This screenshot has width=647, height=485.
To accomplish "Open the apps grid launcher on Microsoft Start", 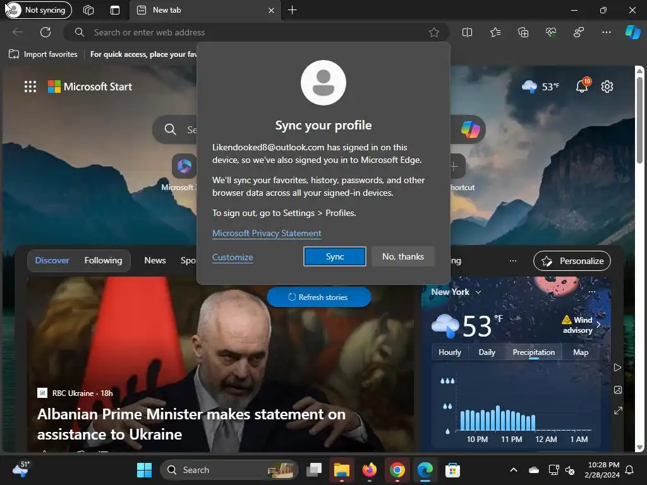I will click(x=30, y=87).
